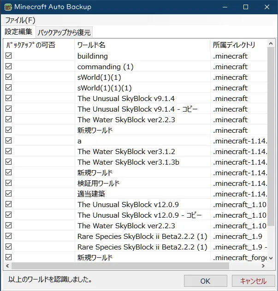Disable backup for 検証用ワールド row
Image resolution: width=278 pixels, height=291 pixels.
coord(9,183)
